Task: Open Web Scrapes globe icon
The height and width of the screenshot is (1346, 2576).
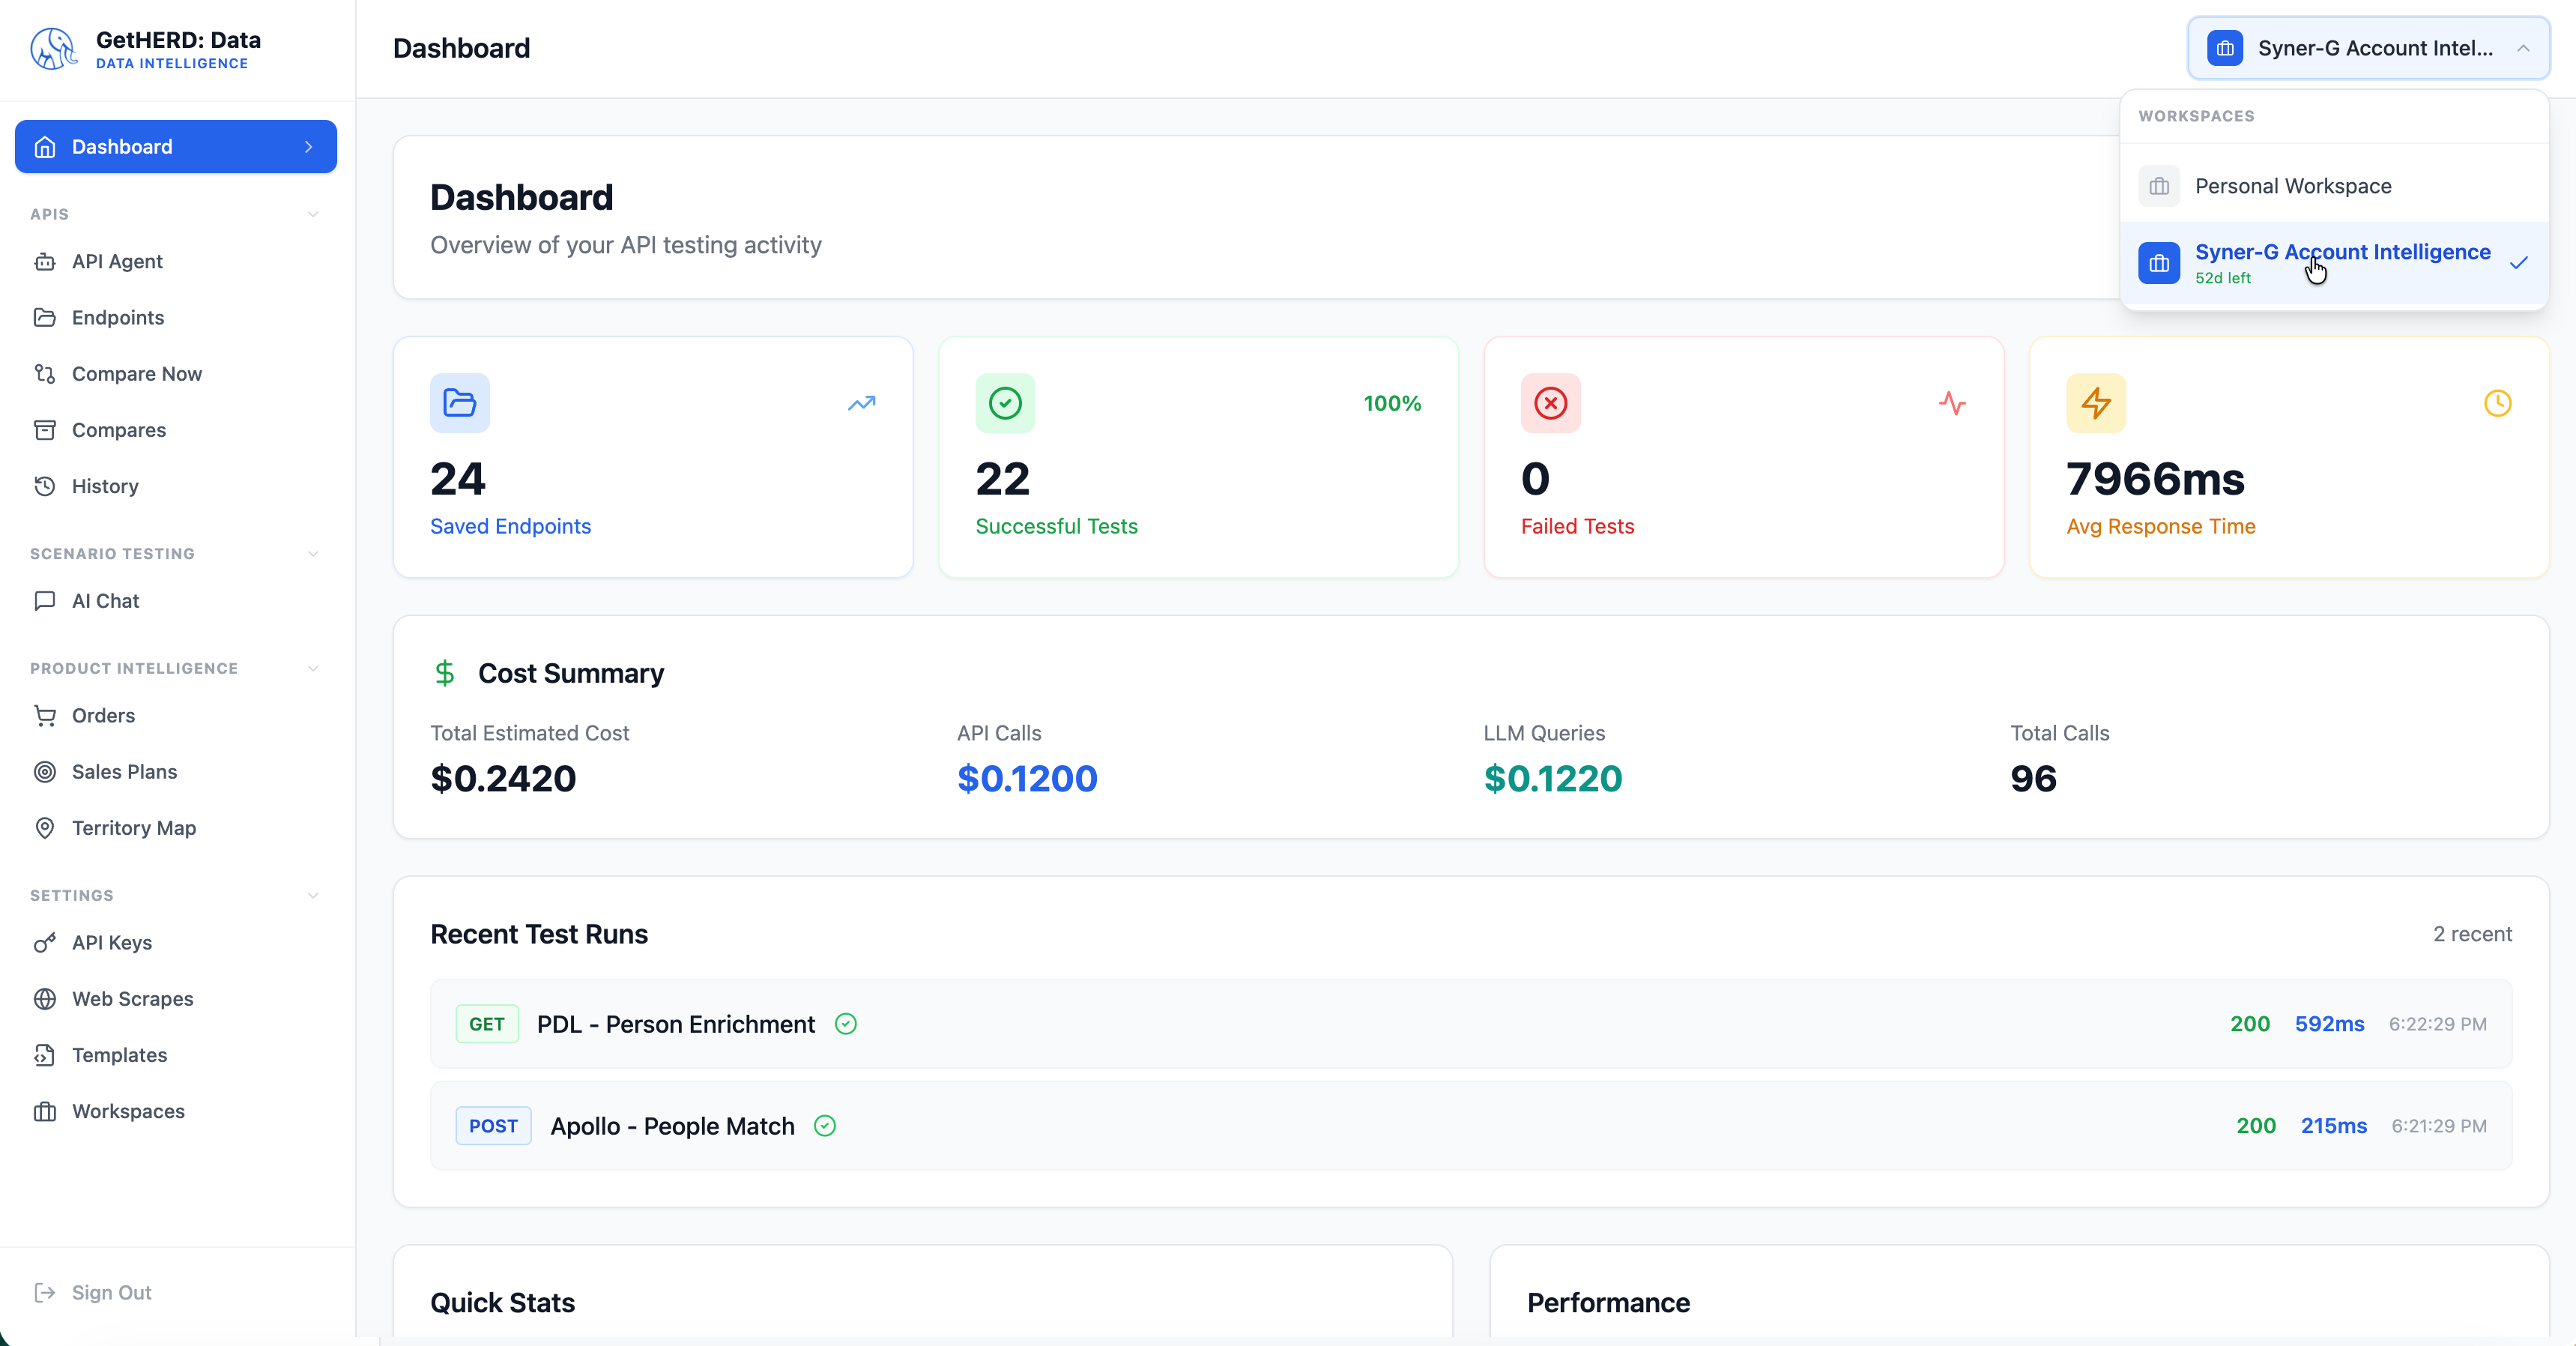Action: pyautogui.click(x=46, y=998)
